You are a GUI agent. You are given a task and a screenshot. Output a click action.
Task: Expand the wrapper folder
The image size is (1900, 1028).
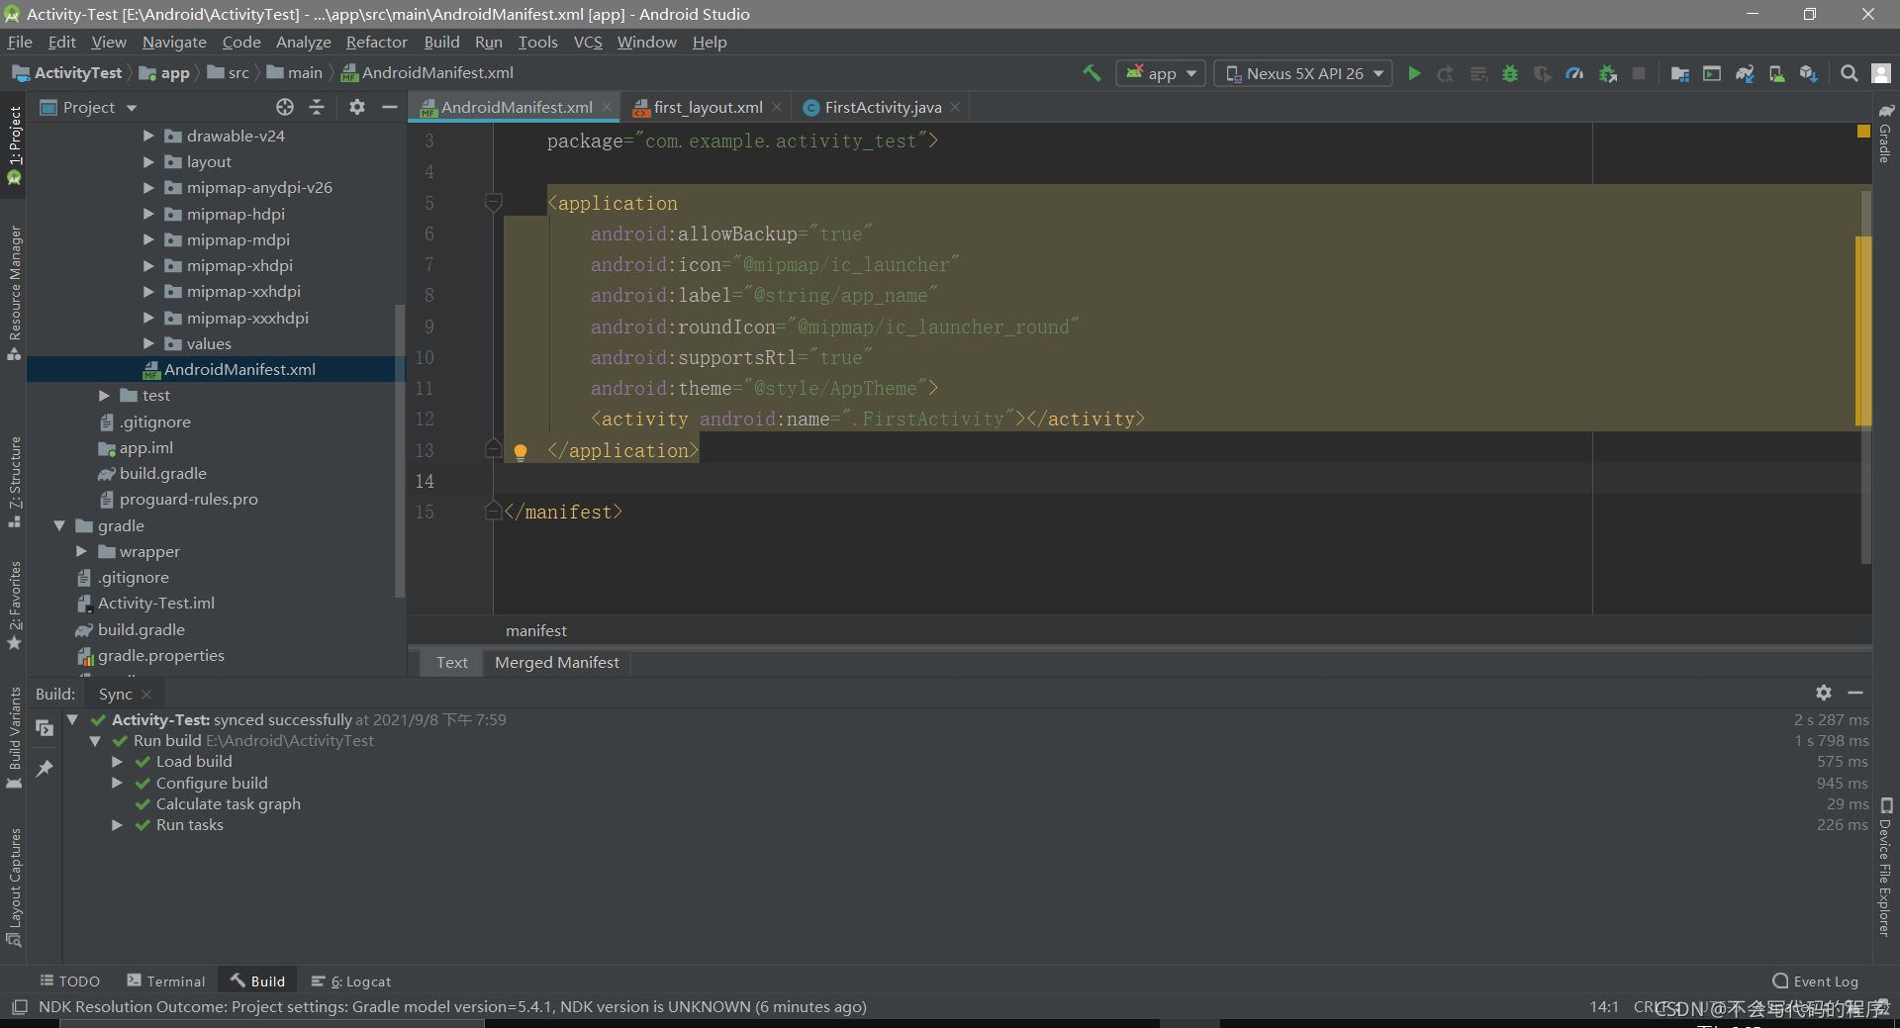click(x=81, y=551)
